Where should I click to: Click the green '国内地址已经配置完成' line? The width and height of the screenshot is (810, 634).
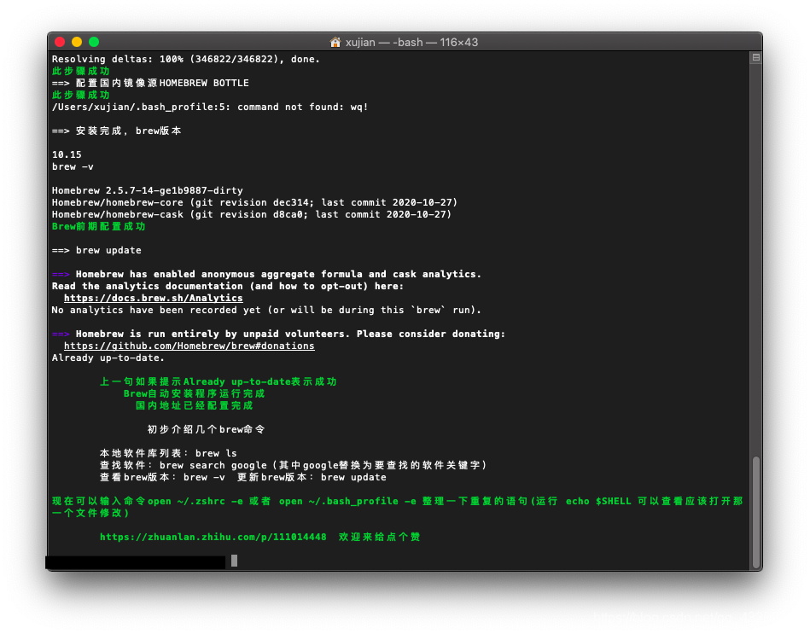click(194, 405)
